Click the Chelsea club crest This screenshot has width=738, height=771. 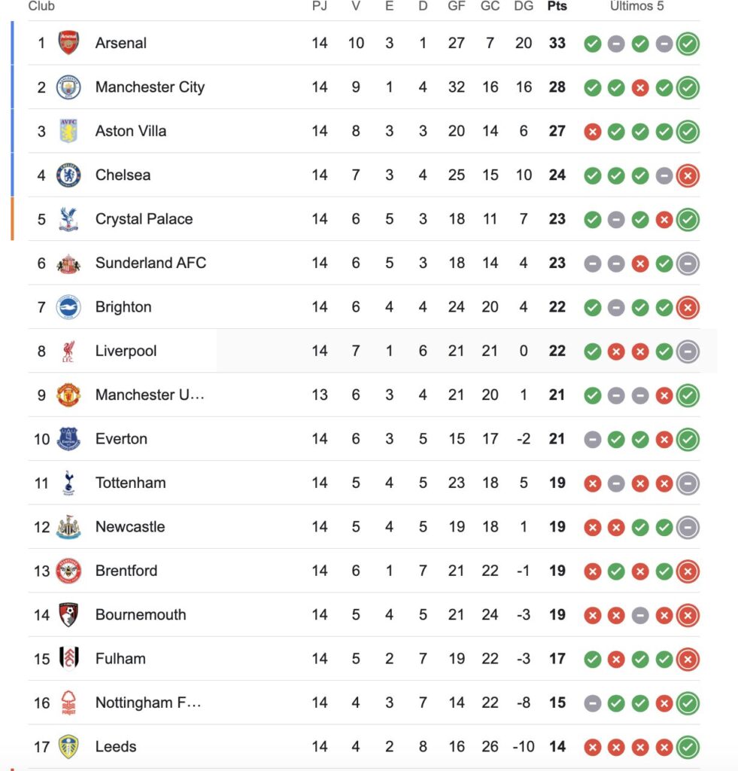(68, 175)
